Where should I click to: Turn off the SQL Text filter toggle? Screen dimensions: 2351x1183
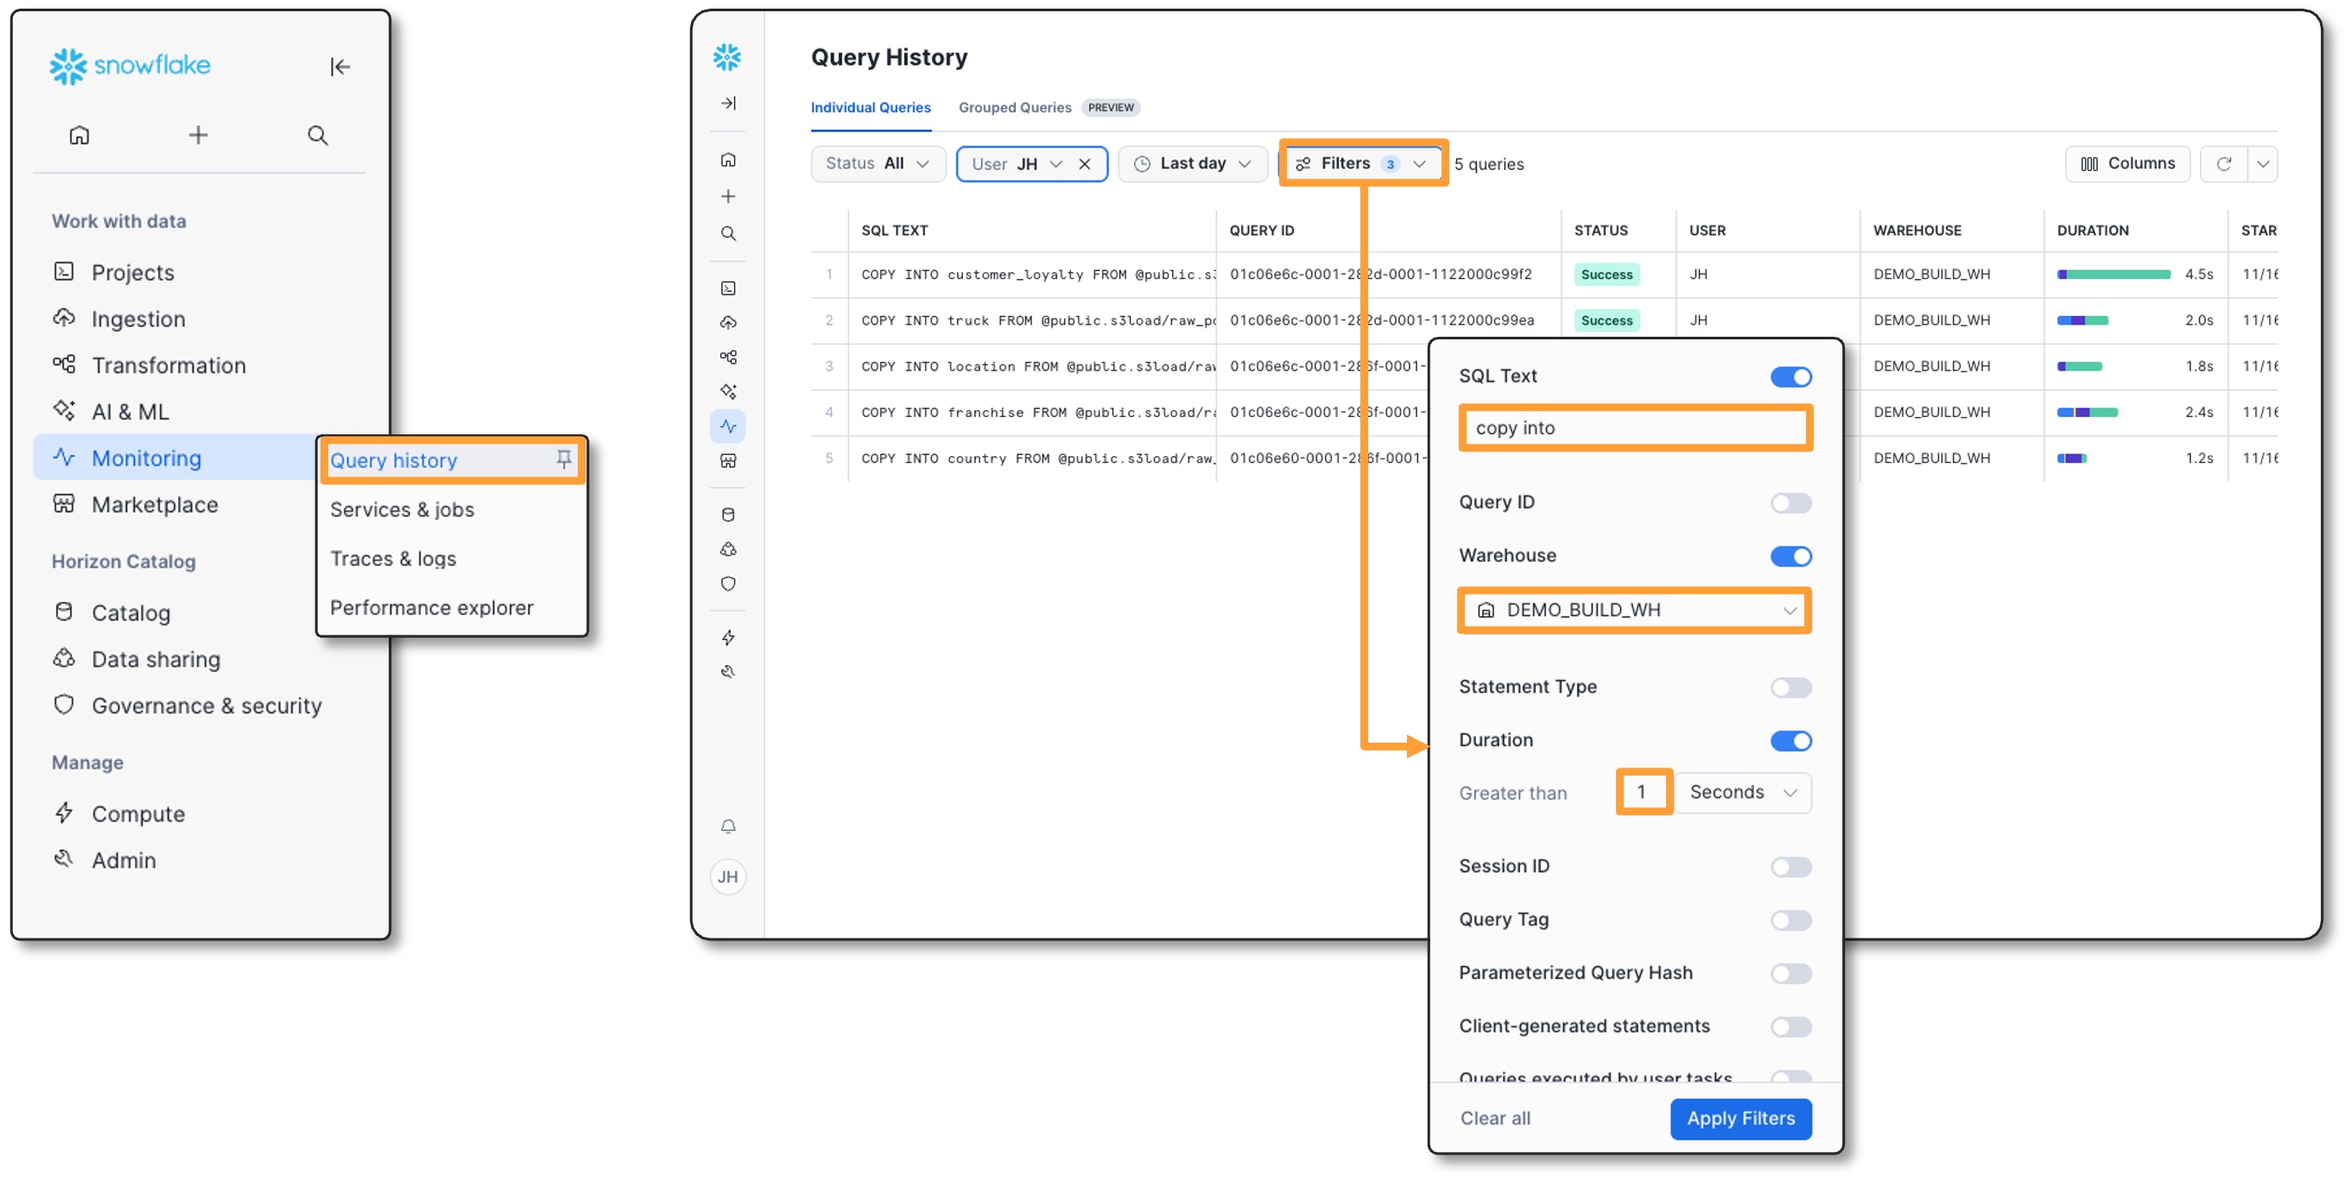tap(1790, 376)
